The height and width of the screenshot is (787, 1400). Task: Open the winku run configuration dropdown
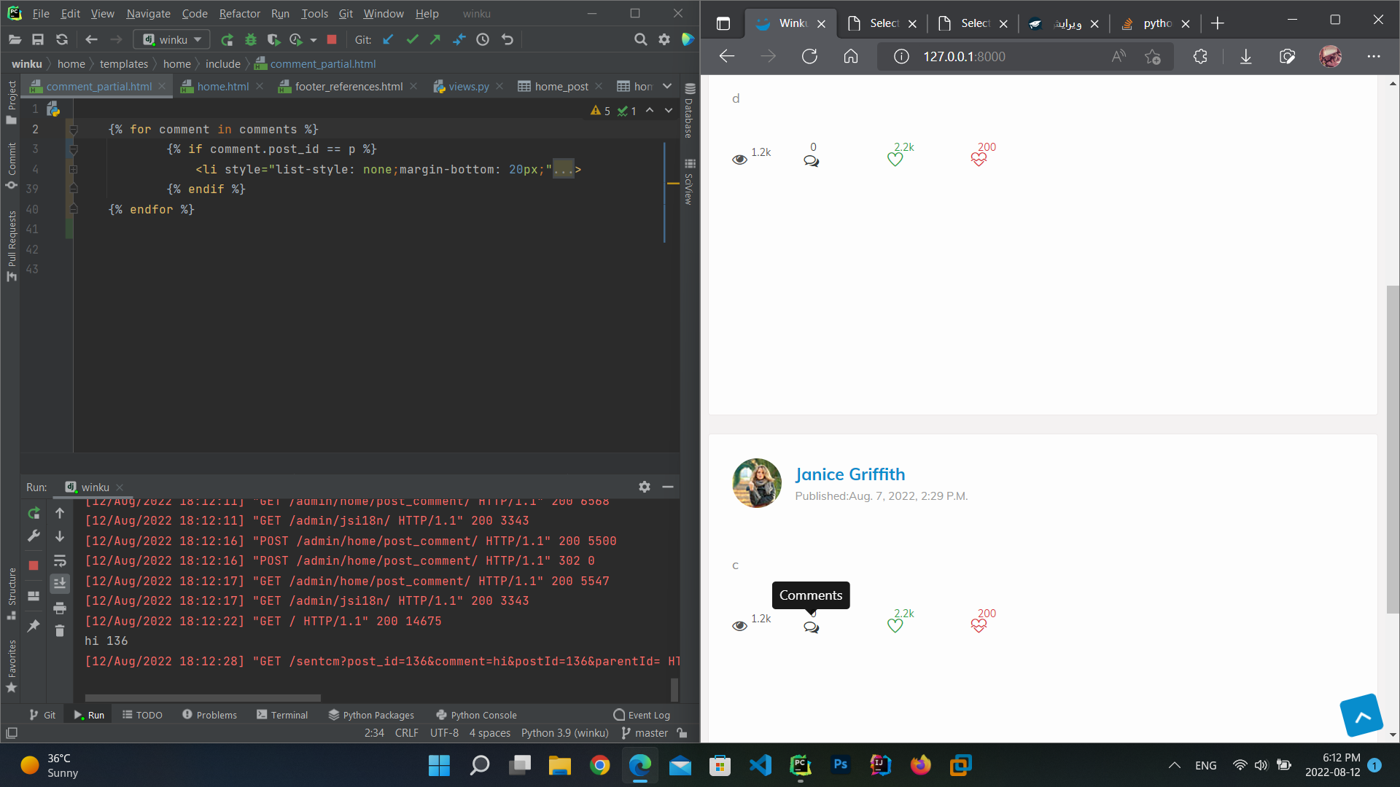(172, 40)
